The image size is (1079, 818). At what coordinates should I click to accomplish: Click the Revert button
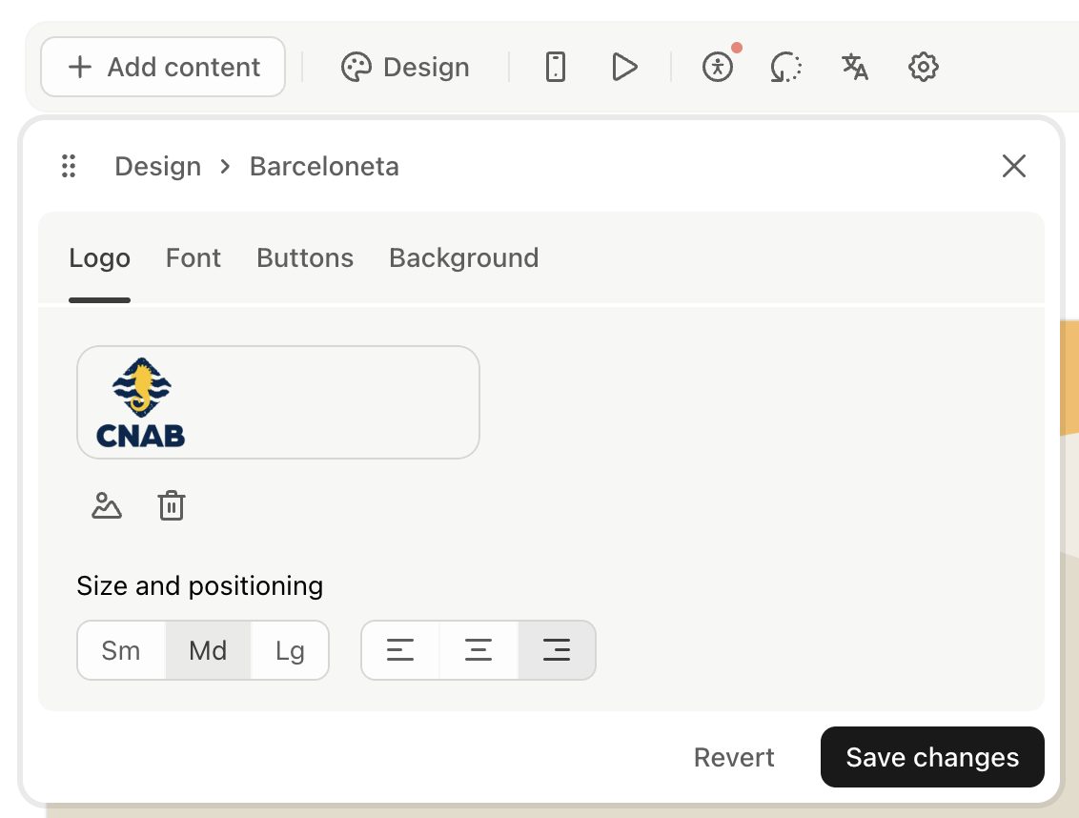tap(734, 757)
